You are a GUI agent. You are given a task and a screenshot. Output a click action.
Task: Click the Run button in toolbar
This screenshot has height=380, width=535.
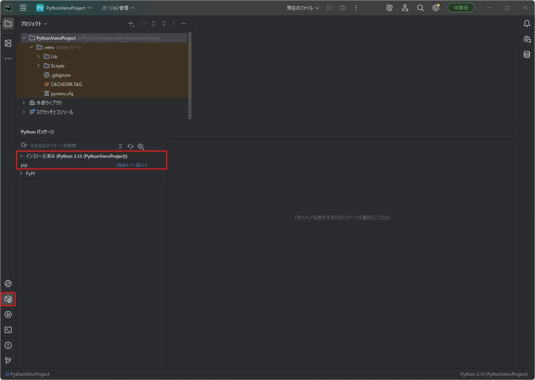click(x=330, y=8)
